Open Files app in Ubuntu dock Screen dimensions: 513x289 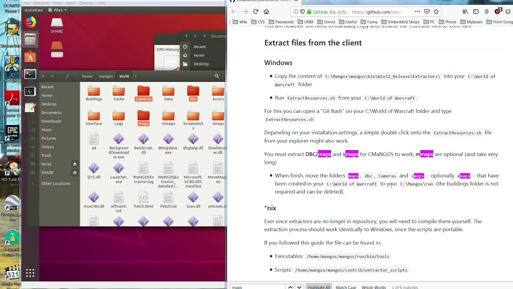(x=30, y=40)
